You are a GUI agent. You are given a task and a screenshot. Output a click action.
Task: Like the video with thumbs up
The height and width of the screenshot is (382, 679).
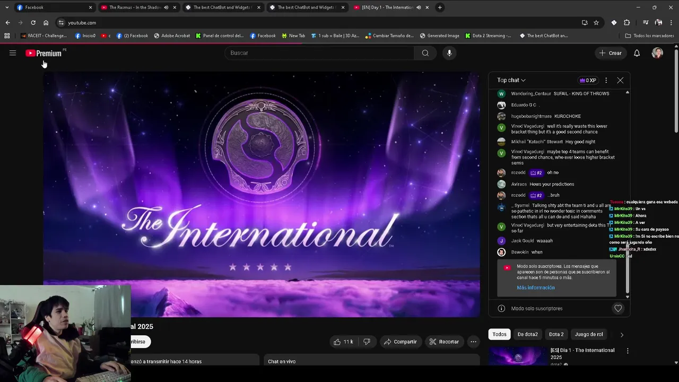pos(343,342)
